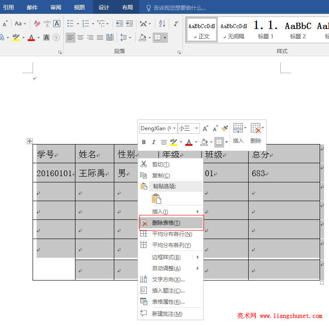This screenshot has width=329, height=326.
Task: Click mini toolbar center align icon
Action: pos(164,142)
